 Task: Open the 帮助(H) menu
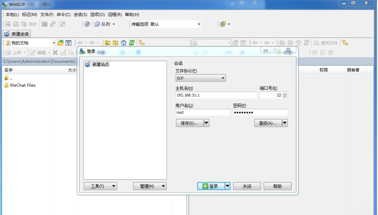pos(132,14)
